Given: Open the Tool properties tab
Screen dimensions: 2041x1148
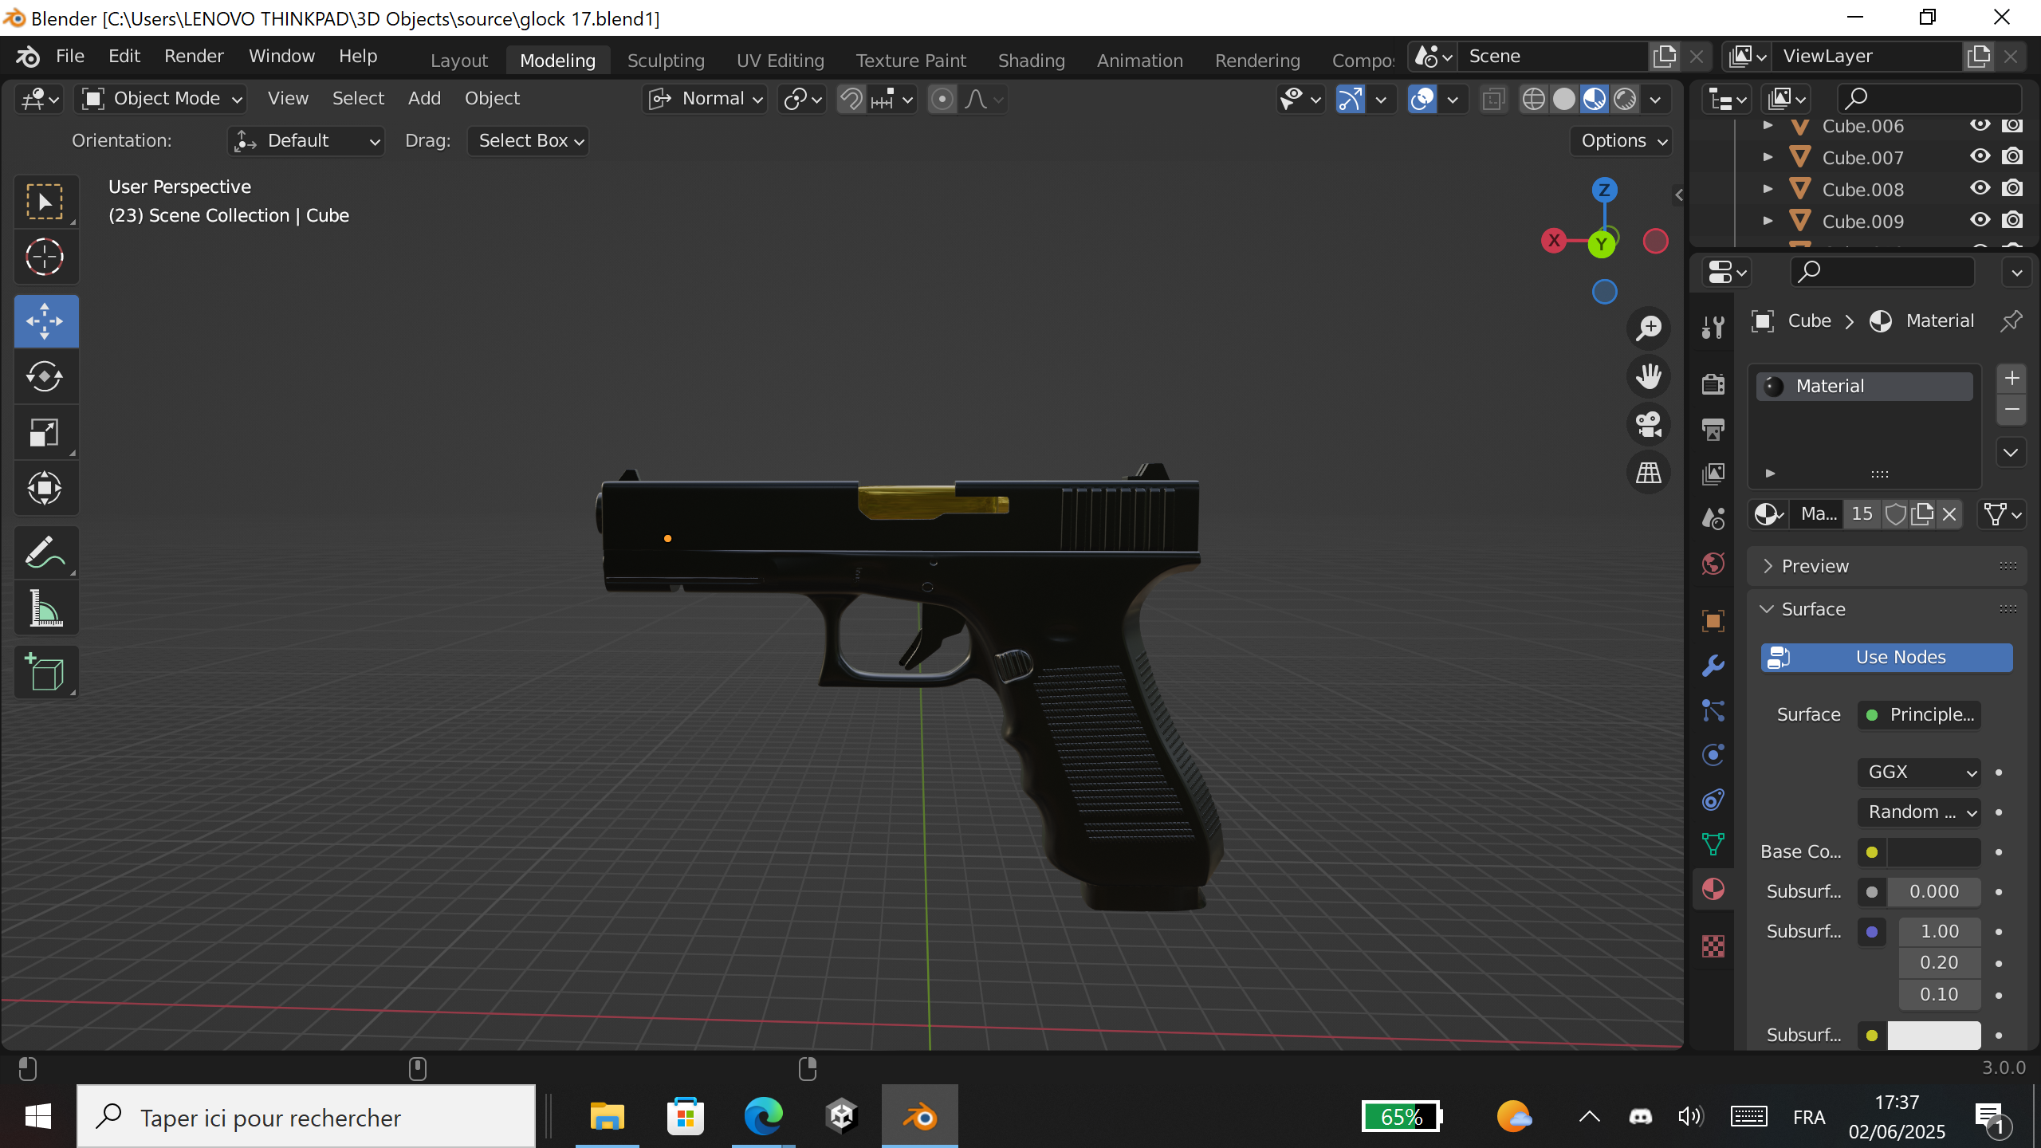Looking at the screenshot, I should (1713, 326).
